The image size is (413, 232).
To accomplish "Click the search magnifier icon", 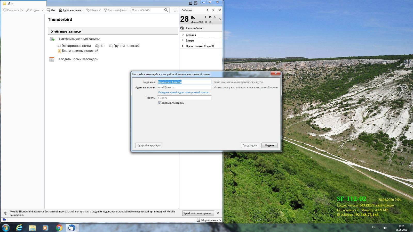I will [166, 10].
